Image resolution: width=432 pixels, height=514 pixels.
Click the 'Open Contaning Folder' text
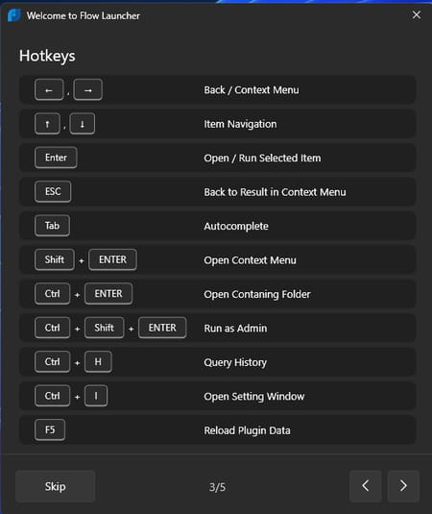(257, 294)
